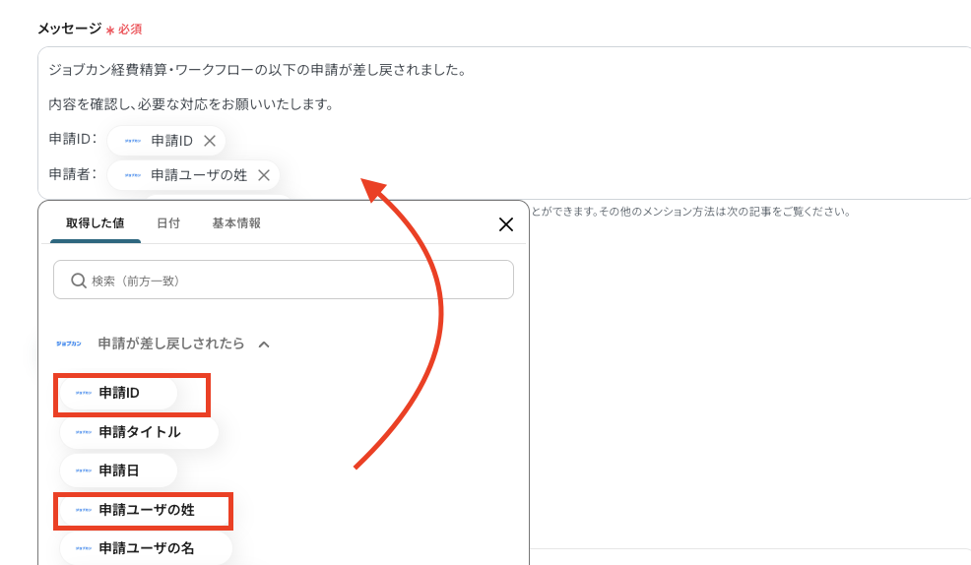The height and width of the screenshot is (565, 971).
Task: Click the メッセージ field label
Action: (69, 29)
